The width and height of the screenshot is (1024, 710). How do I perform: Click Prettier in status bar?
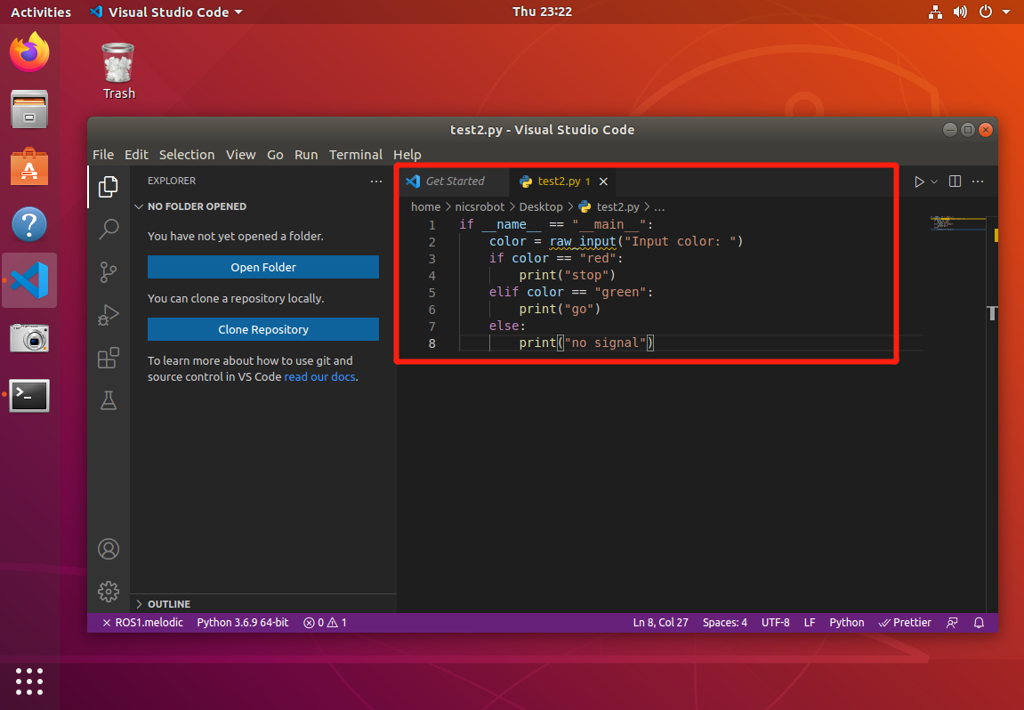(905, 623)
